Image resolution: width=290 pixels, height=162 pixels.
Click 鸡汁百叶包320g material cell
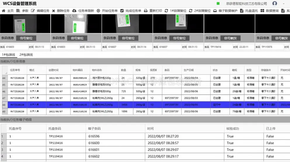pyautogui.click(x=104, y=78)
